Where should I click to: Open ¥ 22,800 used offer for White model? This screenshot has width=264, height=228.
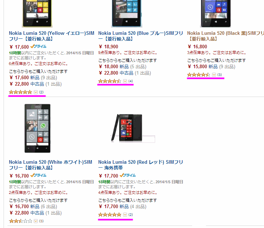(x=27, y=213)
